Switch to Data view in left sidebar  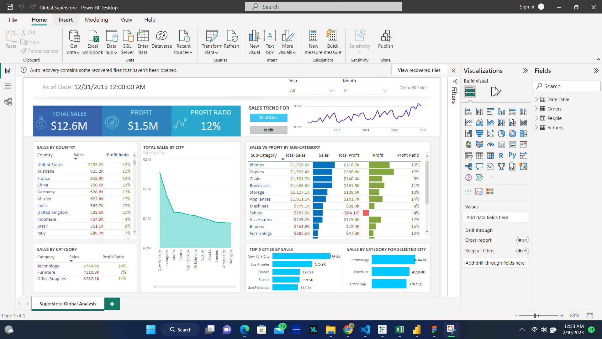pyautogui.click(x=8, y=86)
